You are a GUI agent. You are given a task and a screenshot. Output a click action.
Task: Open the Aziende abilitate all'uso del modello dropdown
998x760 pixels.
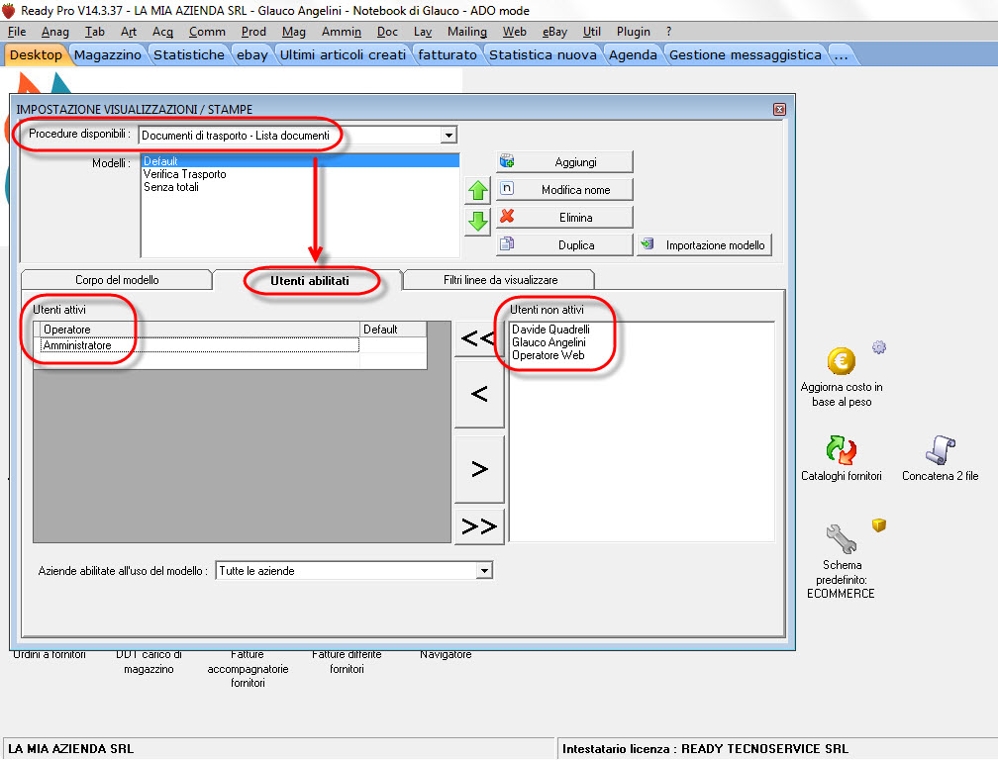click(x=484, y=570)
